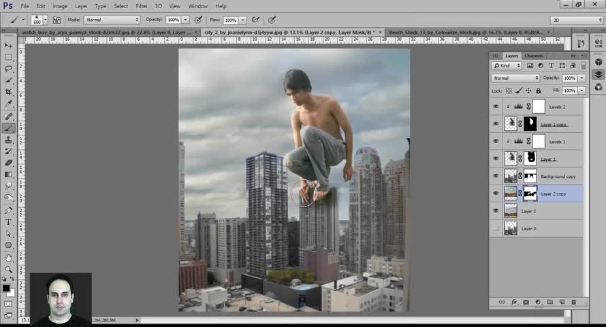Select the Layer 2 layer name

(x=528, y=211)
